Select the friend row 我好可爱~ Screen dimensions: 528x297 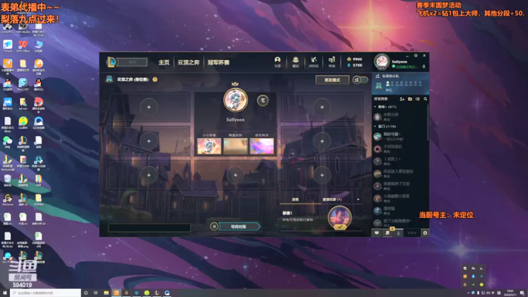click(400, 136)
